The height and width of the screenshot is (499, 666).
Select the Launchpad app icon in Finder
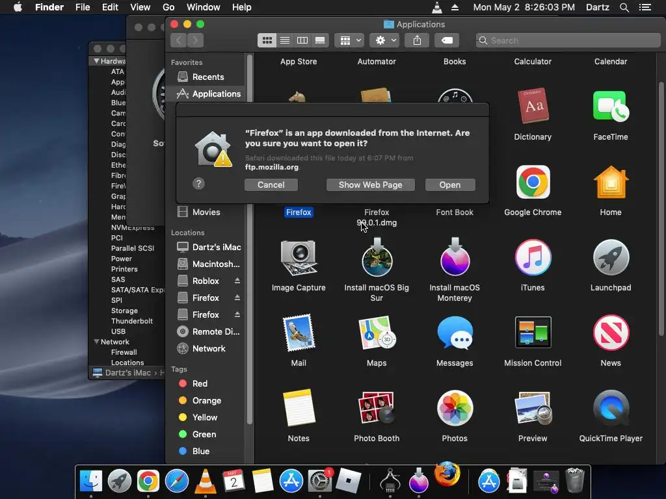[611, 257]
